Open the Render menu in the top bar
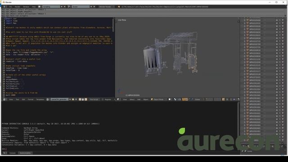 click(x=17, y=7)
